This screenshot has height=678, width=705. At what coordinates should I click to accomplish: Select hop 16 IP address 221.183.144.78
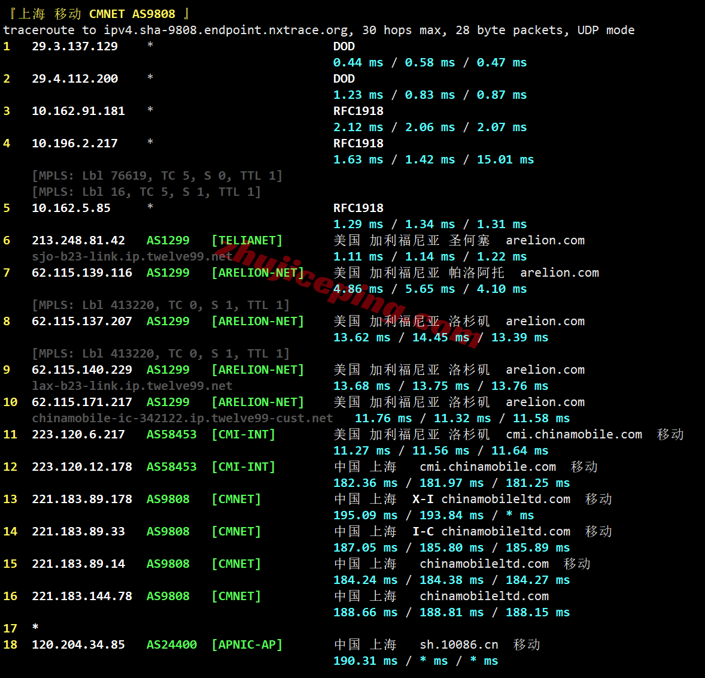tap(82, 597)
